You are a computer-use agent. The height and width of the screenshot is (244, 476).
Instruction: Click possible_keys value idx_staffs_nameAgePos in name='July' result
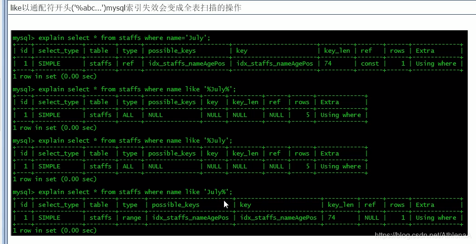(x=187, y=63)
